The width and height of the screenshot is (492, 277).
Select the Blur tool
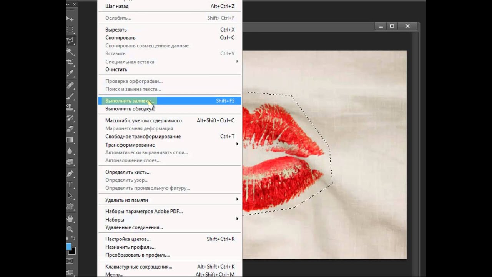pos(70,151)
